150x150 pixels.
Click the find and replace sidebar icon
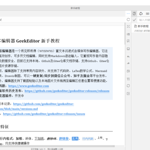pos(128,41)
